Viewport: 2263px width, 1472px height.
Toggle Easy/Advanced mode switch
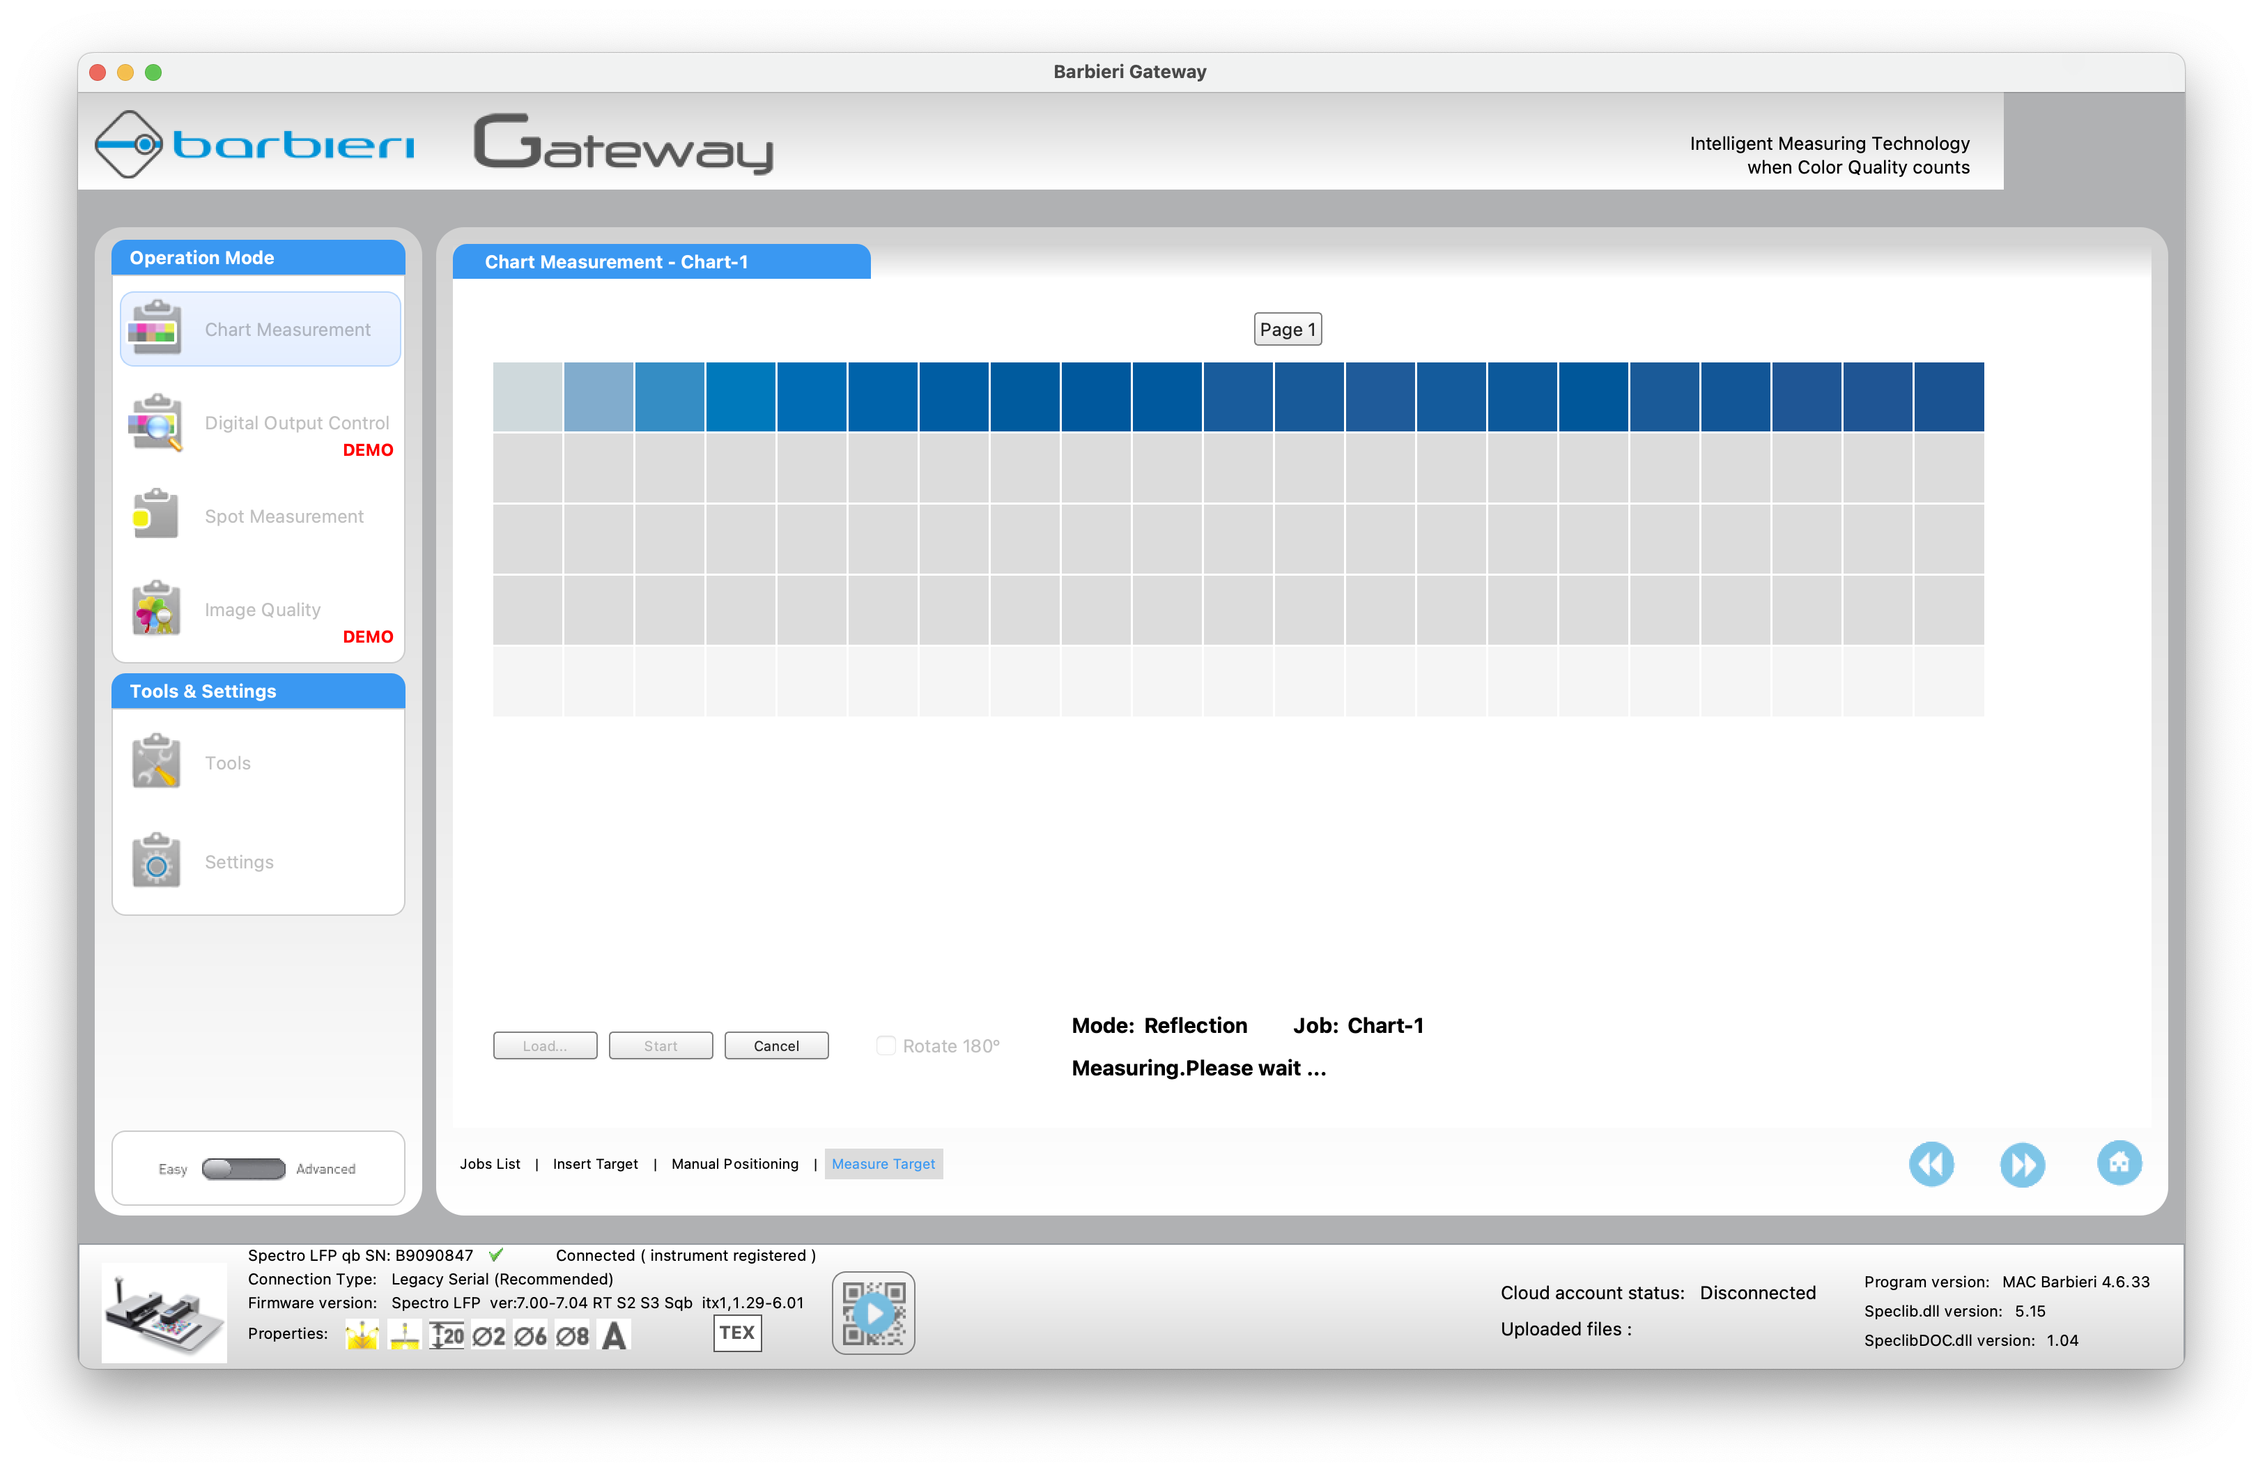coord(243,1169)
